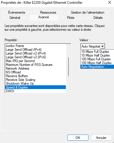Pick the Network Address property
114x143 pixels.
[35, 68]
